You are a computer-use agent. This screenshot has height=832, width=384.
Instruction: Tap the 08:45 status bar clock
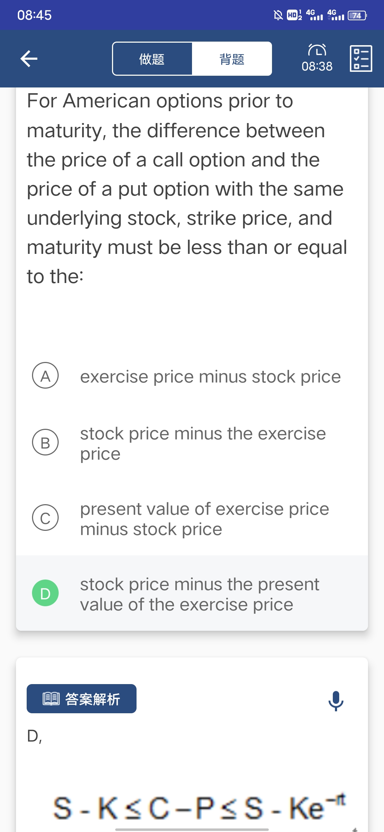[34, 15]
